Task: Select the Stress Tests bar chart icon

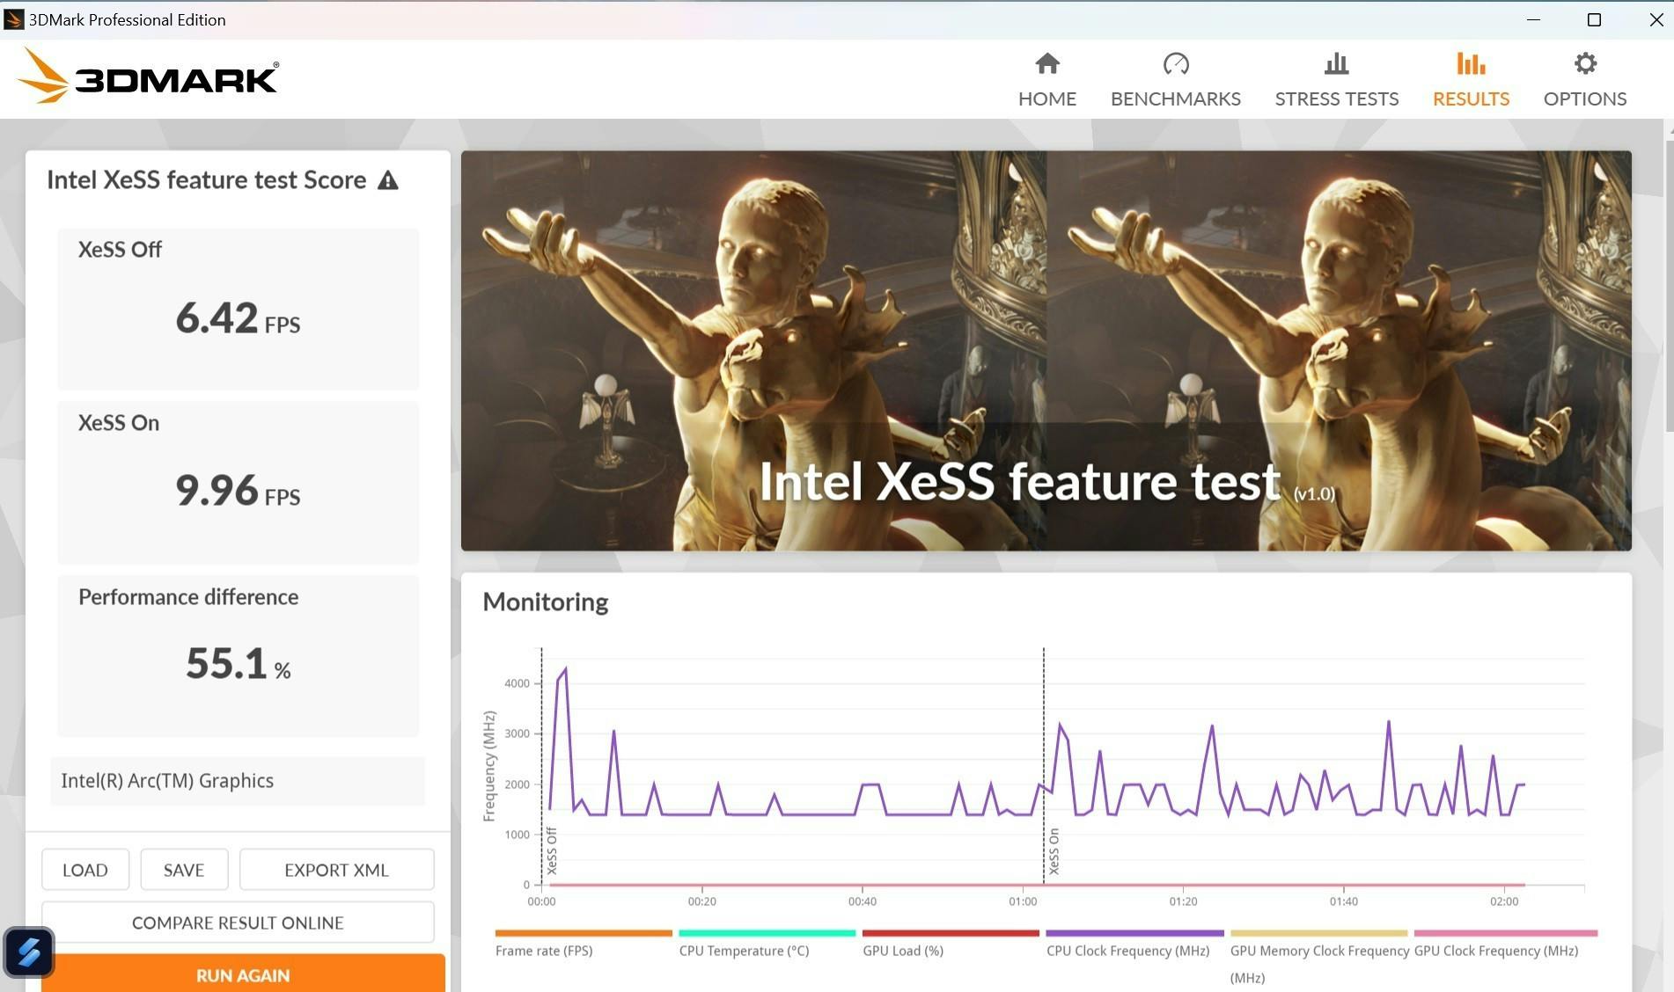Action: tap(1336, 64)
